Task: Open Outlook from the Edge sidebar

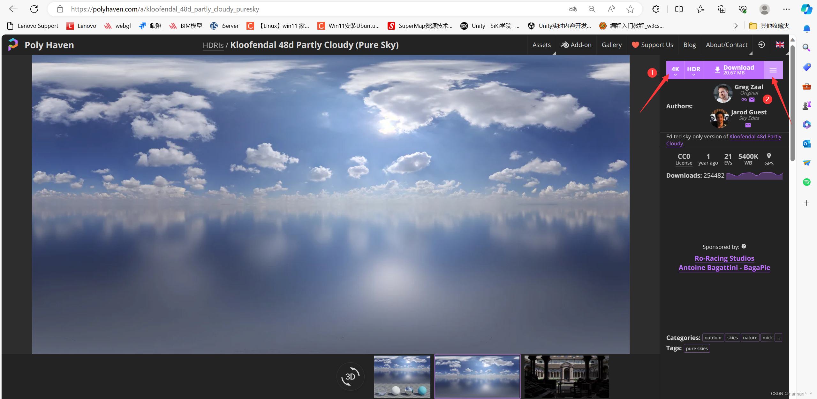Action: tap(807, 144)
